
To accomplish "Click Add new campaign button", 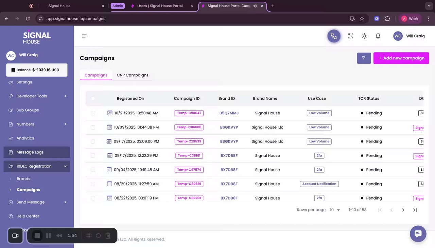I will (401, 58).
